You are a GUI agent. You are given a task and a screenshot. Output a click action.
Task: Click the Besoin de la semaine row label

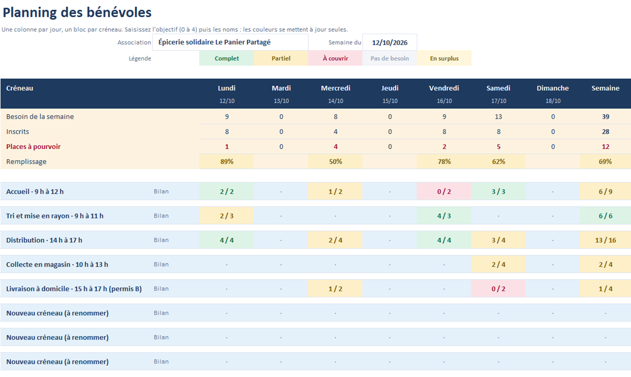pos(40,117)
